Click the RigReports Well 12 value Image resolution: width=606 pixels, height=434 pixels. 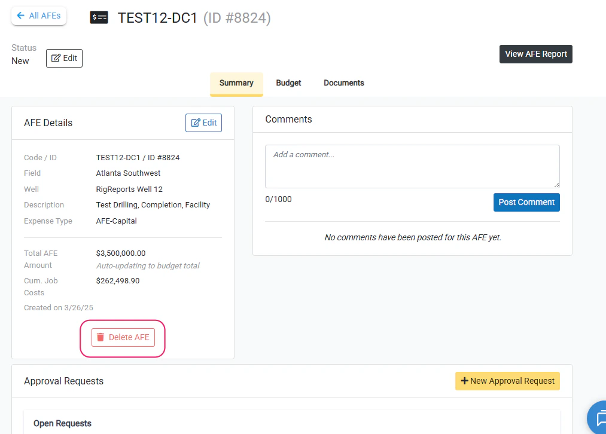129,189
